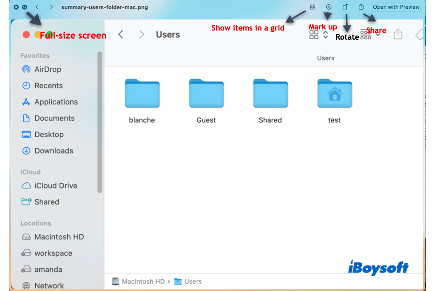
Task: Select Network under Locations
Action: 49,285
